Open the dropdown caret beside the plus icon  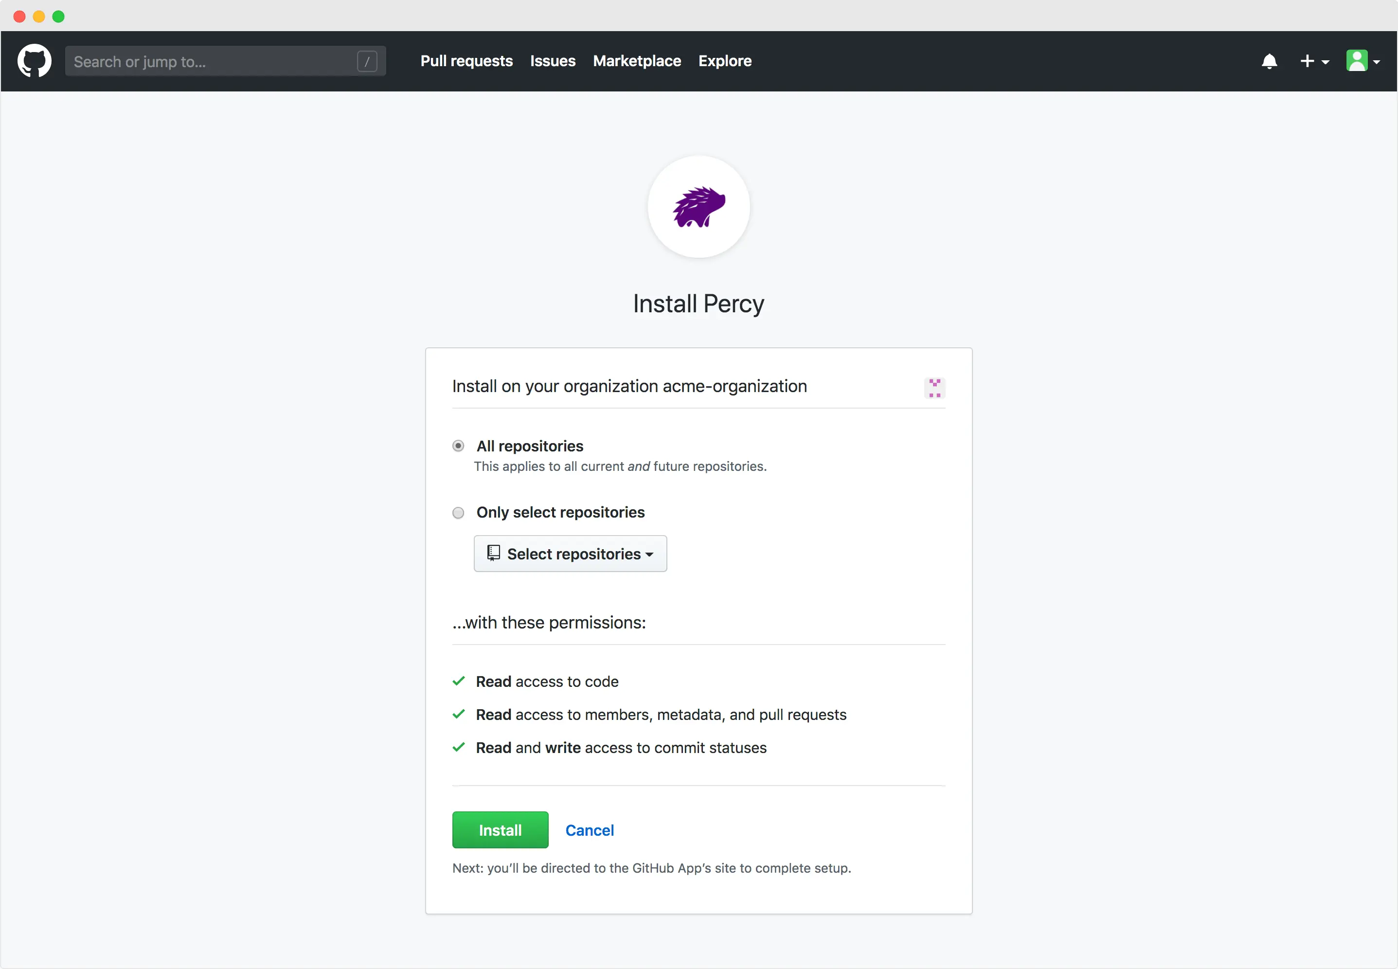(x=1325, y=63)
